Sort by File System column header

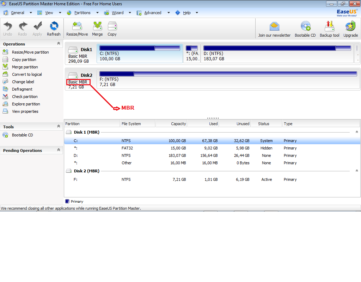138,124
